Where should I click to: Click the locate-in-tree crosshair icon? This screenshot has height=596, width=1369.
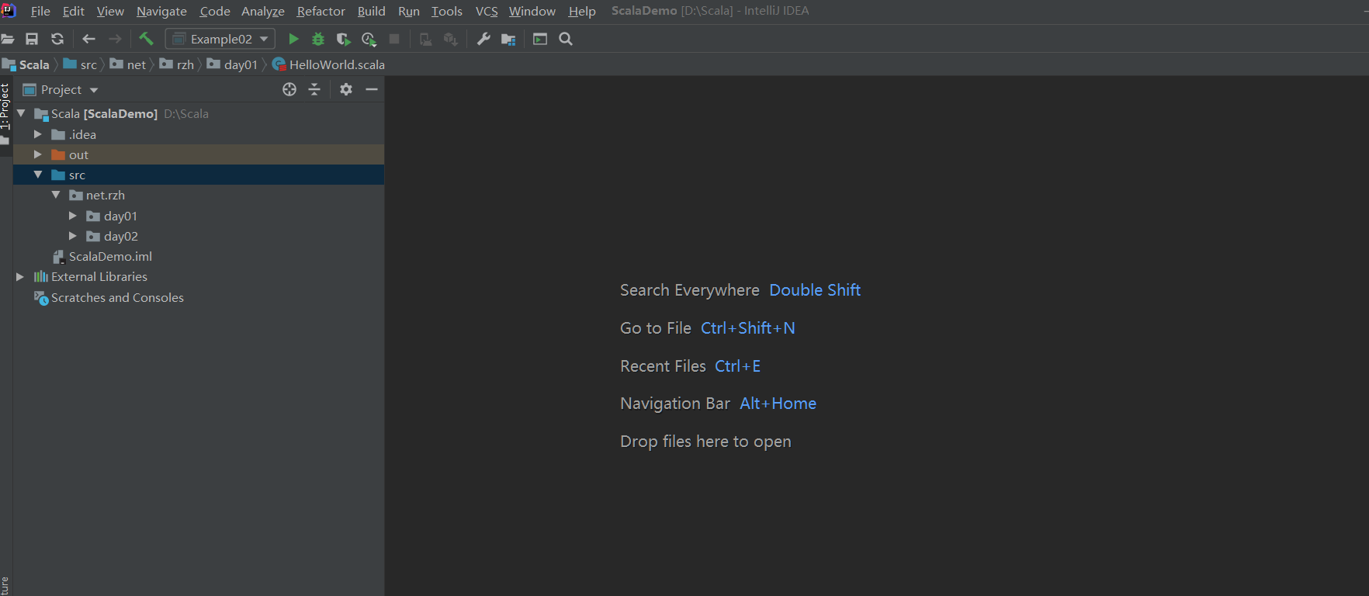[289, 89]
